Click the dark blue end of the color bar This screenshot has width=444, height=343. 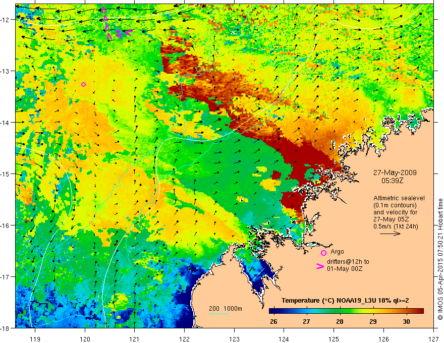click(x=271, y=311)
